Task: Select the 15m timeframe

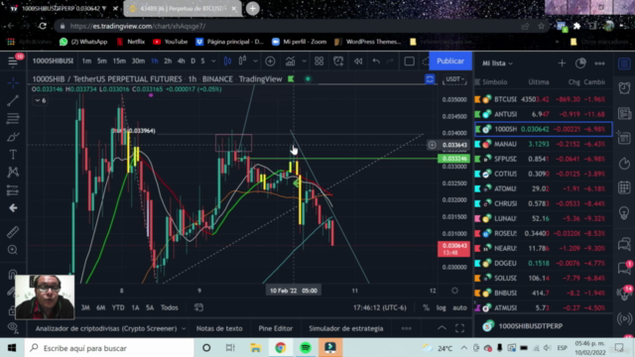Action: tap(119, 61)
